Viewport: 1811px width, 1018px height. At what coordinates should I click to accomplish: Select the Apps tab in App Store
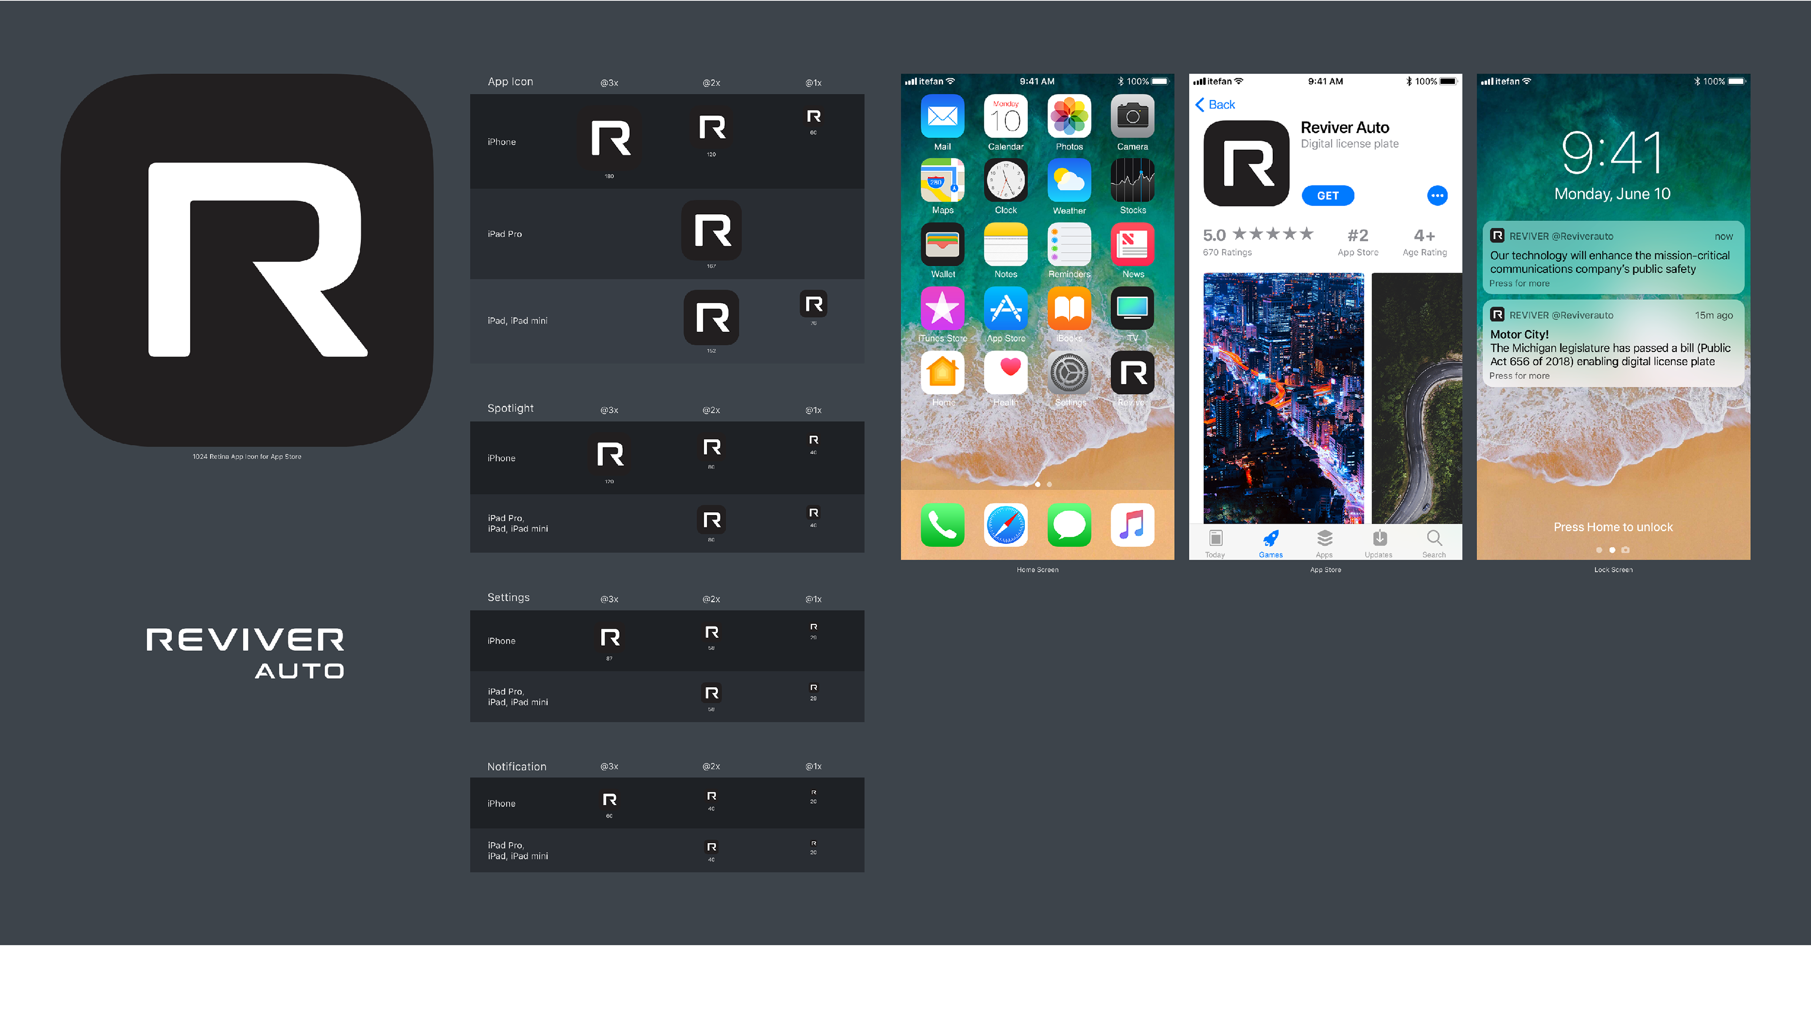1324,543
